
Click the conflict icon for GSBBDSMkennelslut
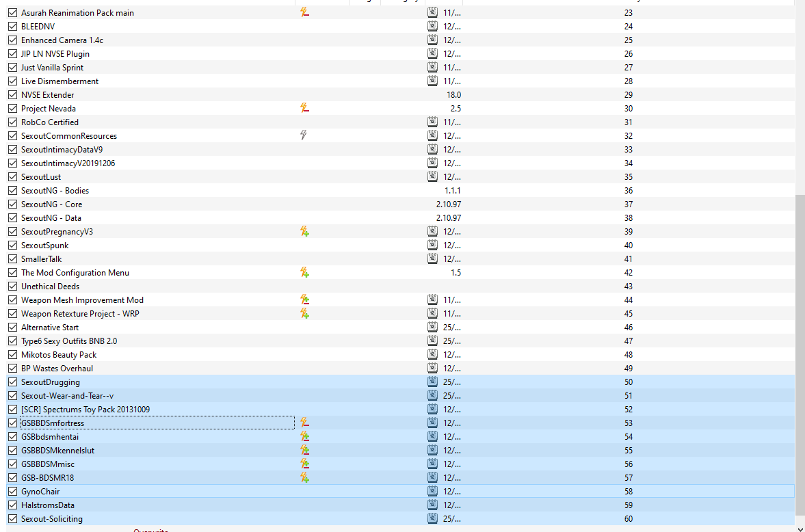(304, 451)
